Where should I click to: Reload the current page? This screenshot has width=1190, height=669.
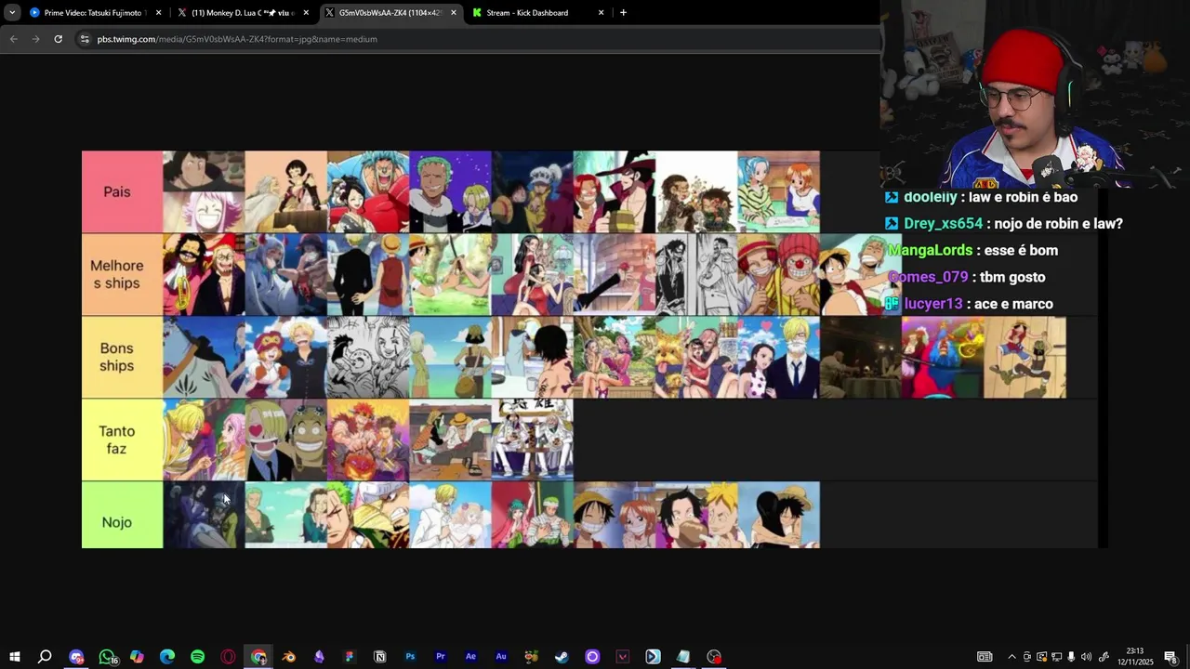coord(58,39)
